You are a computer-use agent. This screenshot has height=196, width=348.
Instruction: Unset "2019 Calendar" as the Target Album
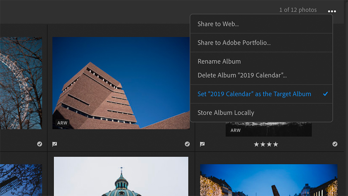[254, 94]
